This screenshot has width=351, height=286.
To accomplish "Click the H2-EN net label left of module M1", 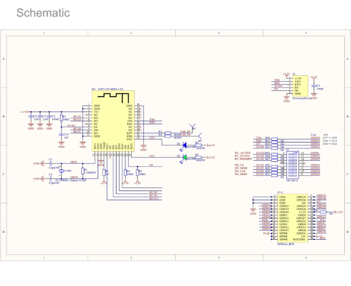I will pos(71,126).
